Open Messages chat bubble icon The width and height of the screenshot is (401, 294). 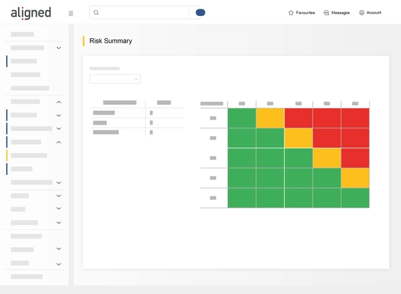(x=326, y=13)
